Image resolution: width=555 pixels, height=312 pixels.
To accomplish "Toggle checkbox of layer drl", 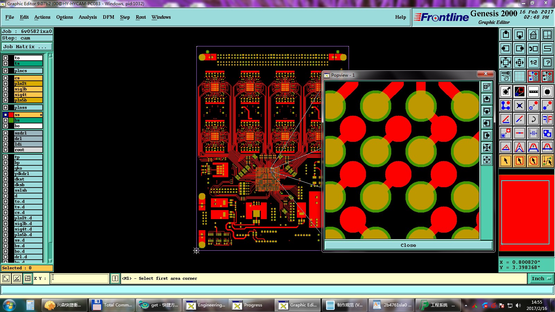I will pyautogui.click(x=6, y=139).
